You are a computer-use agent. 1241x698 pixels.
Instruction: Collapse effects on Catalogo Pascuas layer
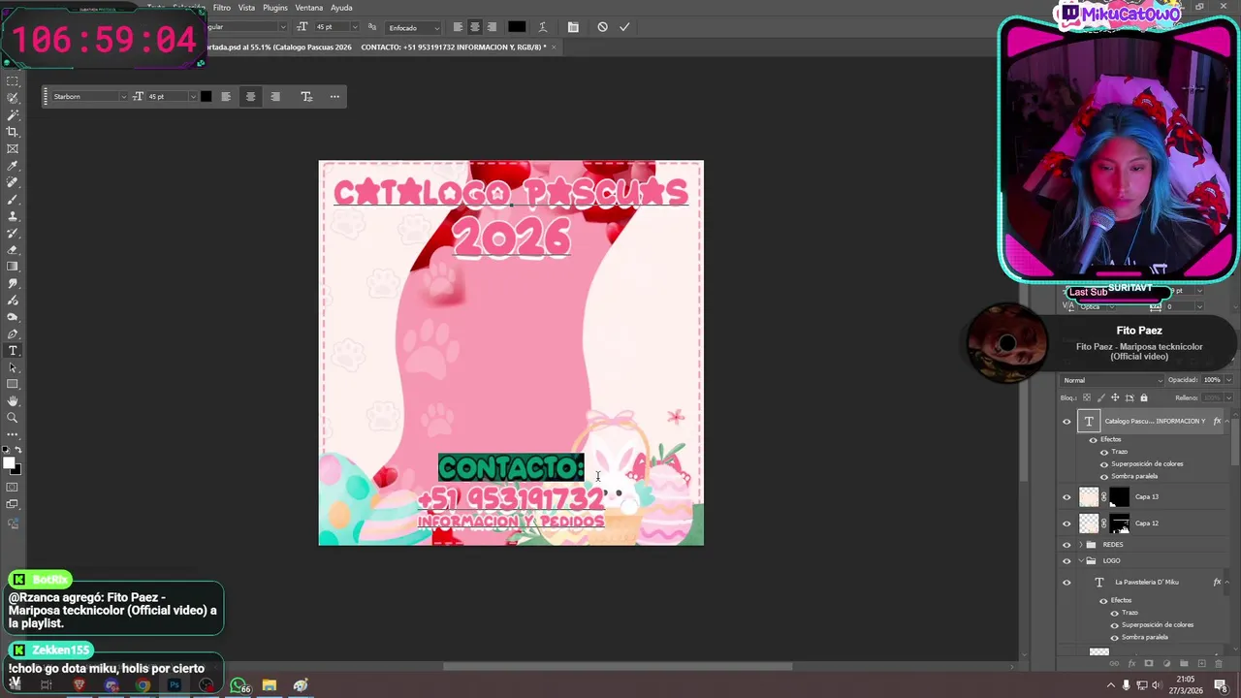(1228, 422)
